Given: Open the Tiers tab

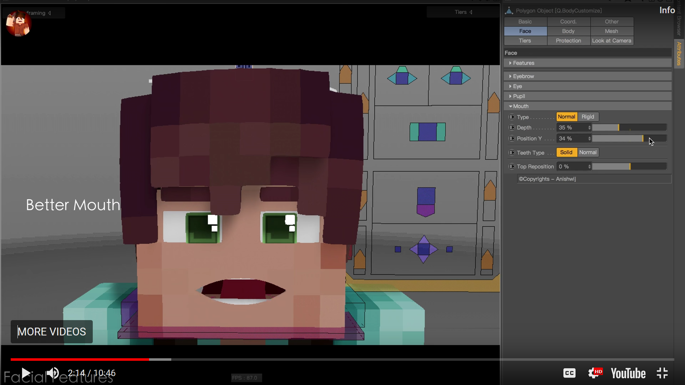Looking at the screenshot, I should click(x=525, y=41).
